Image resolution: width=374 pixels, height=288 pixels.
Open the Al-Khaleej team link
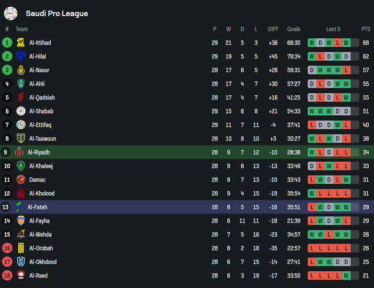click(x=41, y=166)
